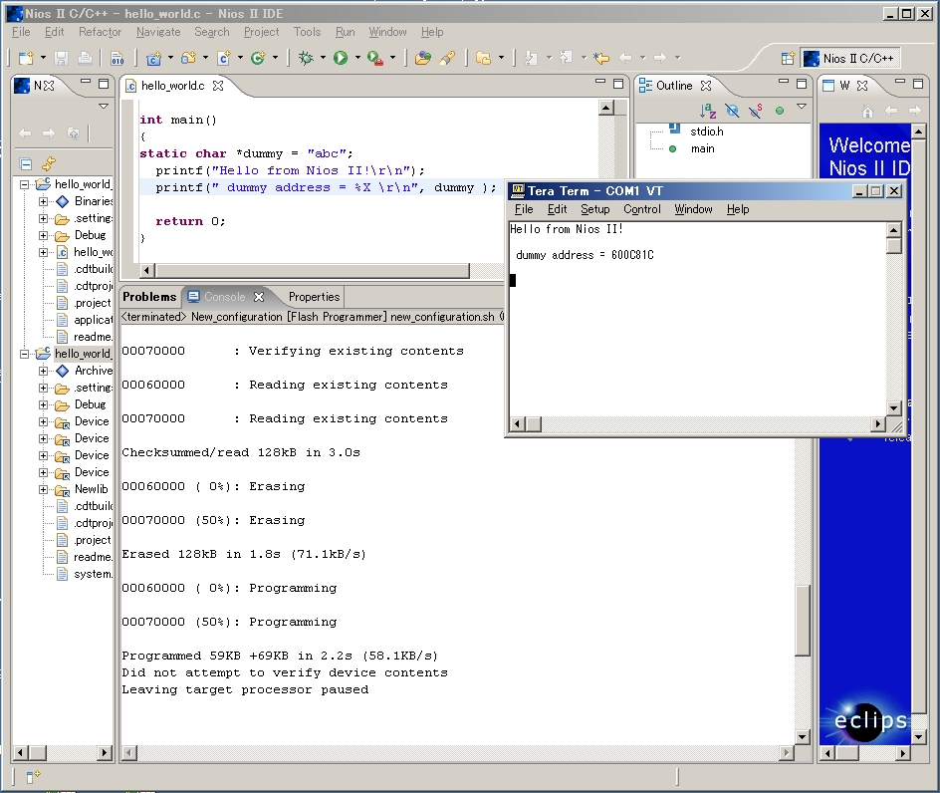The width and height of the screenshot is (940, 793).
Task: Toggle alphabetical Sort in Outline view
Action: [x=708, y=111]
